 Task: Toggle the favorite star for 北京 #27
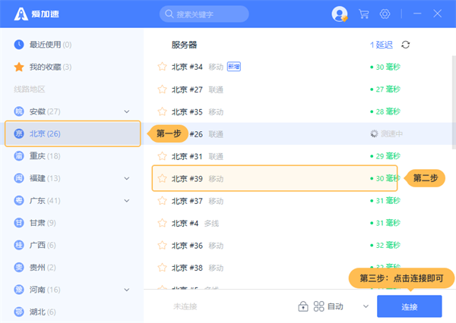click(161, 89)
